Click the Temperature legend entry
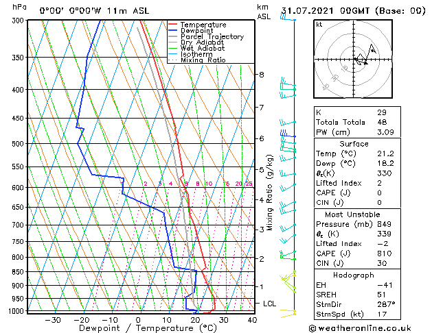Screen dimensions: 432x333 (203, 25)
